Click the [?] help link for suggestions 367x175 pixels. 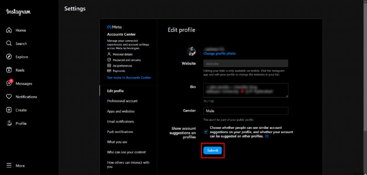click(267, 136)
